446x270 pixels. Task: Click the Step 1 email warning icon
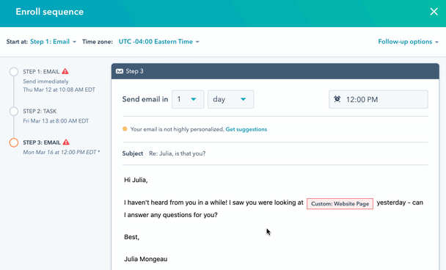65,71
